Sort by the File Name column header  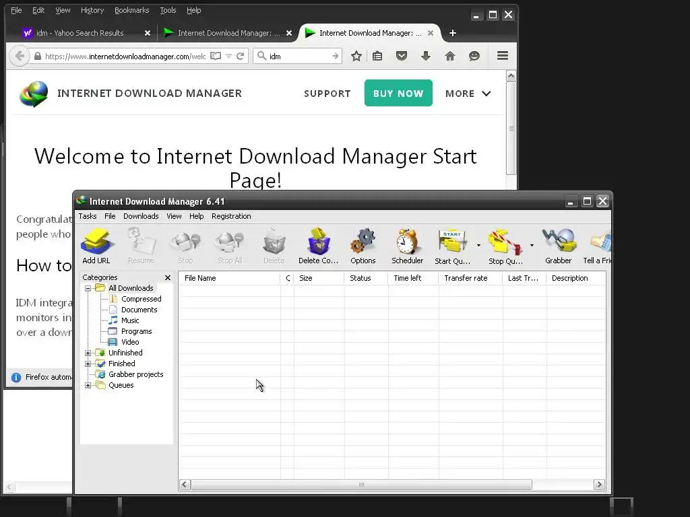click(x=230, y=278)
